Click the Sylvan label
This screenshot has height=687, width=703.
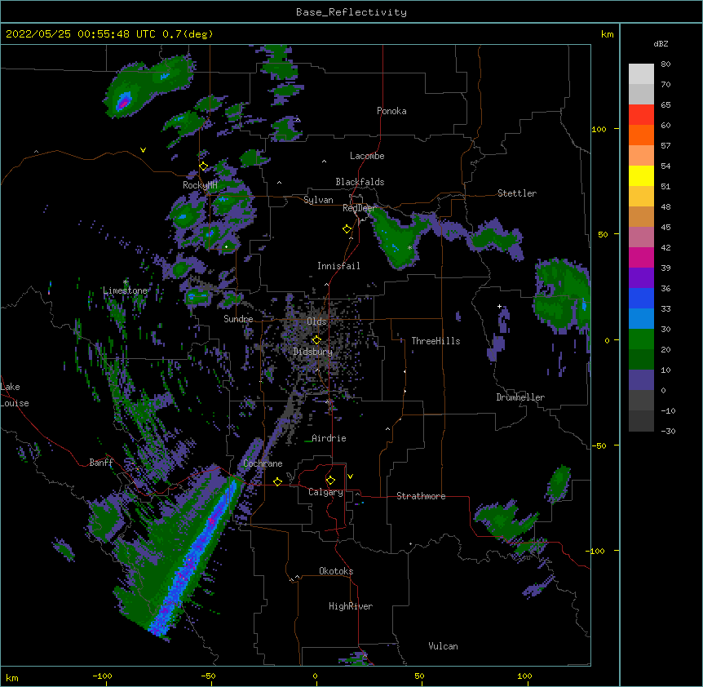[318, 200]
